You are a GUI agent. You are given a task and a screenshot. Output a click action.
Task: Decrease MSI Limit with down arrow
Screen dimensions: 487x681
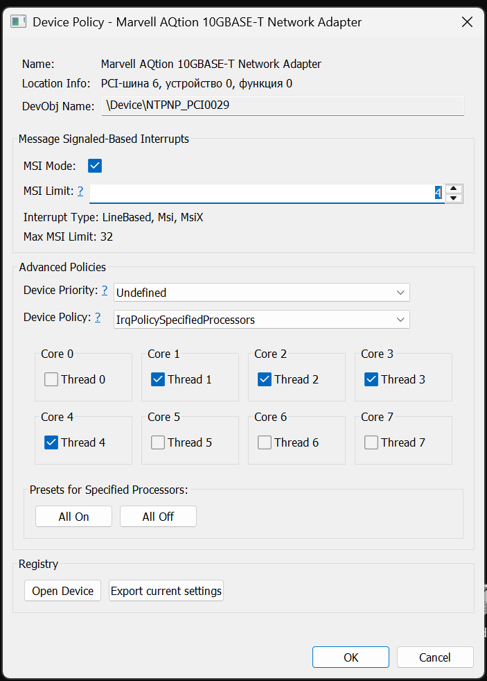[x=454, y=198]
